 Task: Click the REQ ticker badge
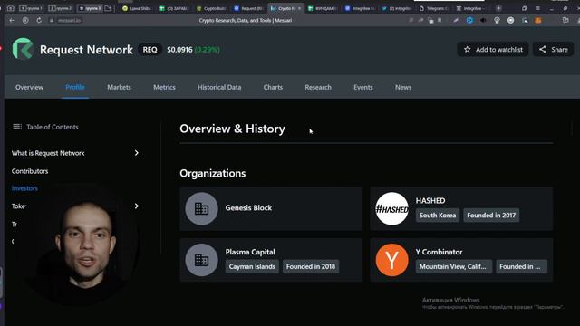coord(150,50)
